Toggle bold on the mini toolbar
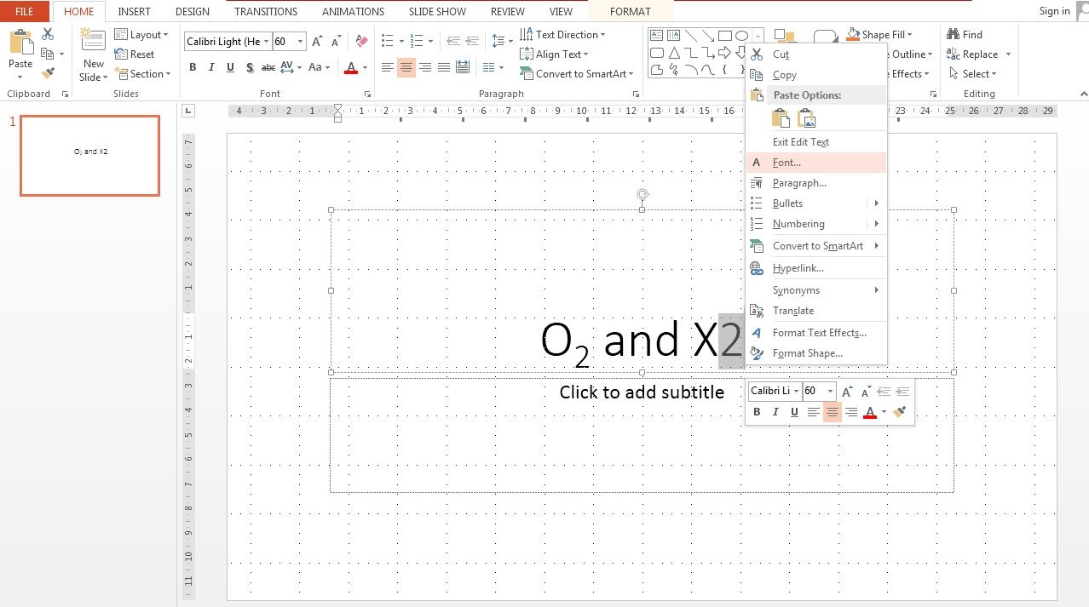 point(757,411)
